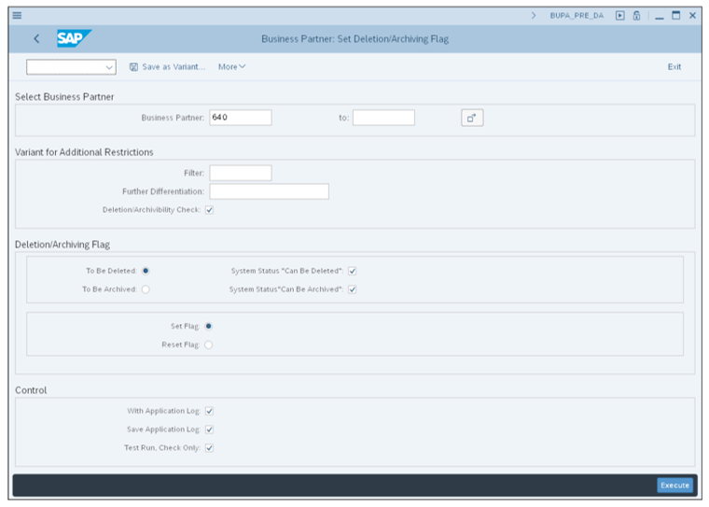Open multiple selection for Business Partner
This screenshot has width=709, height=507.
[x=472, y=118]
